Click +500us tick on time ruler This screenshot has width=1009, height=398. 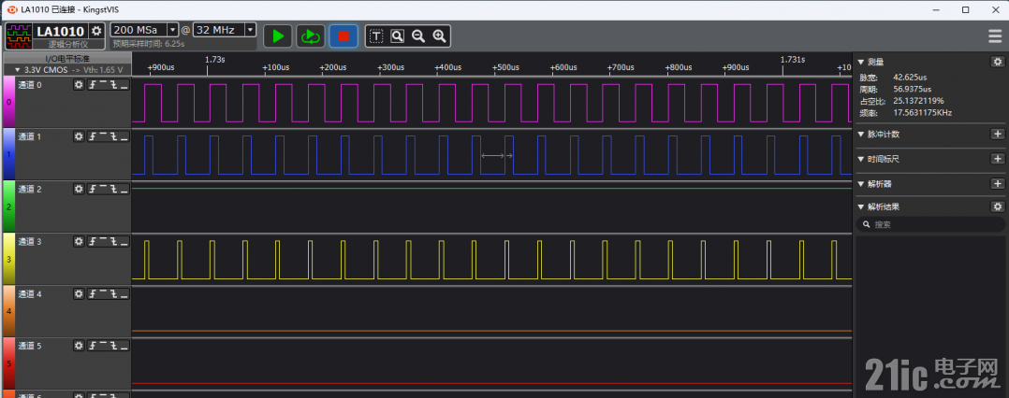[x=505, y=67]
